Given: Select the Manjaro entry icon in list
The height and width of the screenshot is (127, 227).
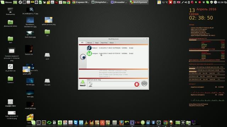Looking at the screenshot, I should (89, 53).
